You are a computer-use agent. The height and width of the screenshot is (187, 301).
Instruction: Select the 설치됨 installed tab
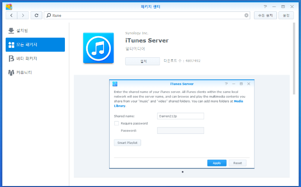click(x=35, y=31)
